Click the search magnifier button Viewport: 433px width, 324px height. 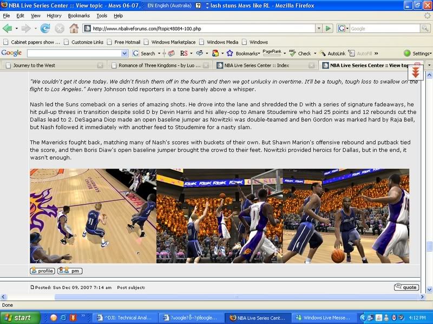coord(425,28)
